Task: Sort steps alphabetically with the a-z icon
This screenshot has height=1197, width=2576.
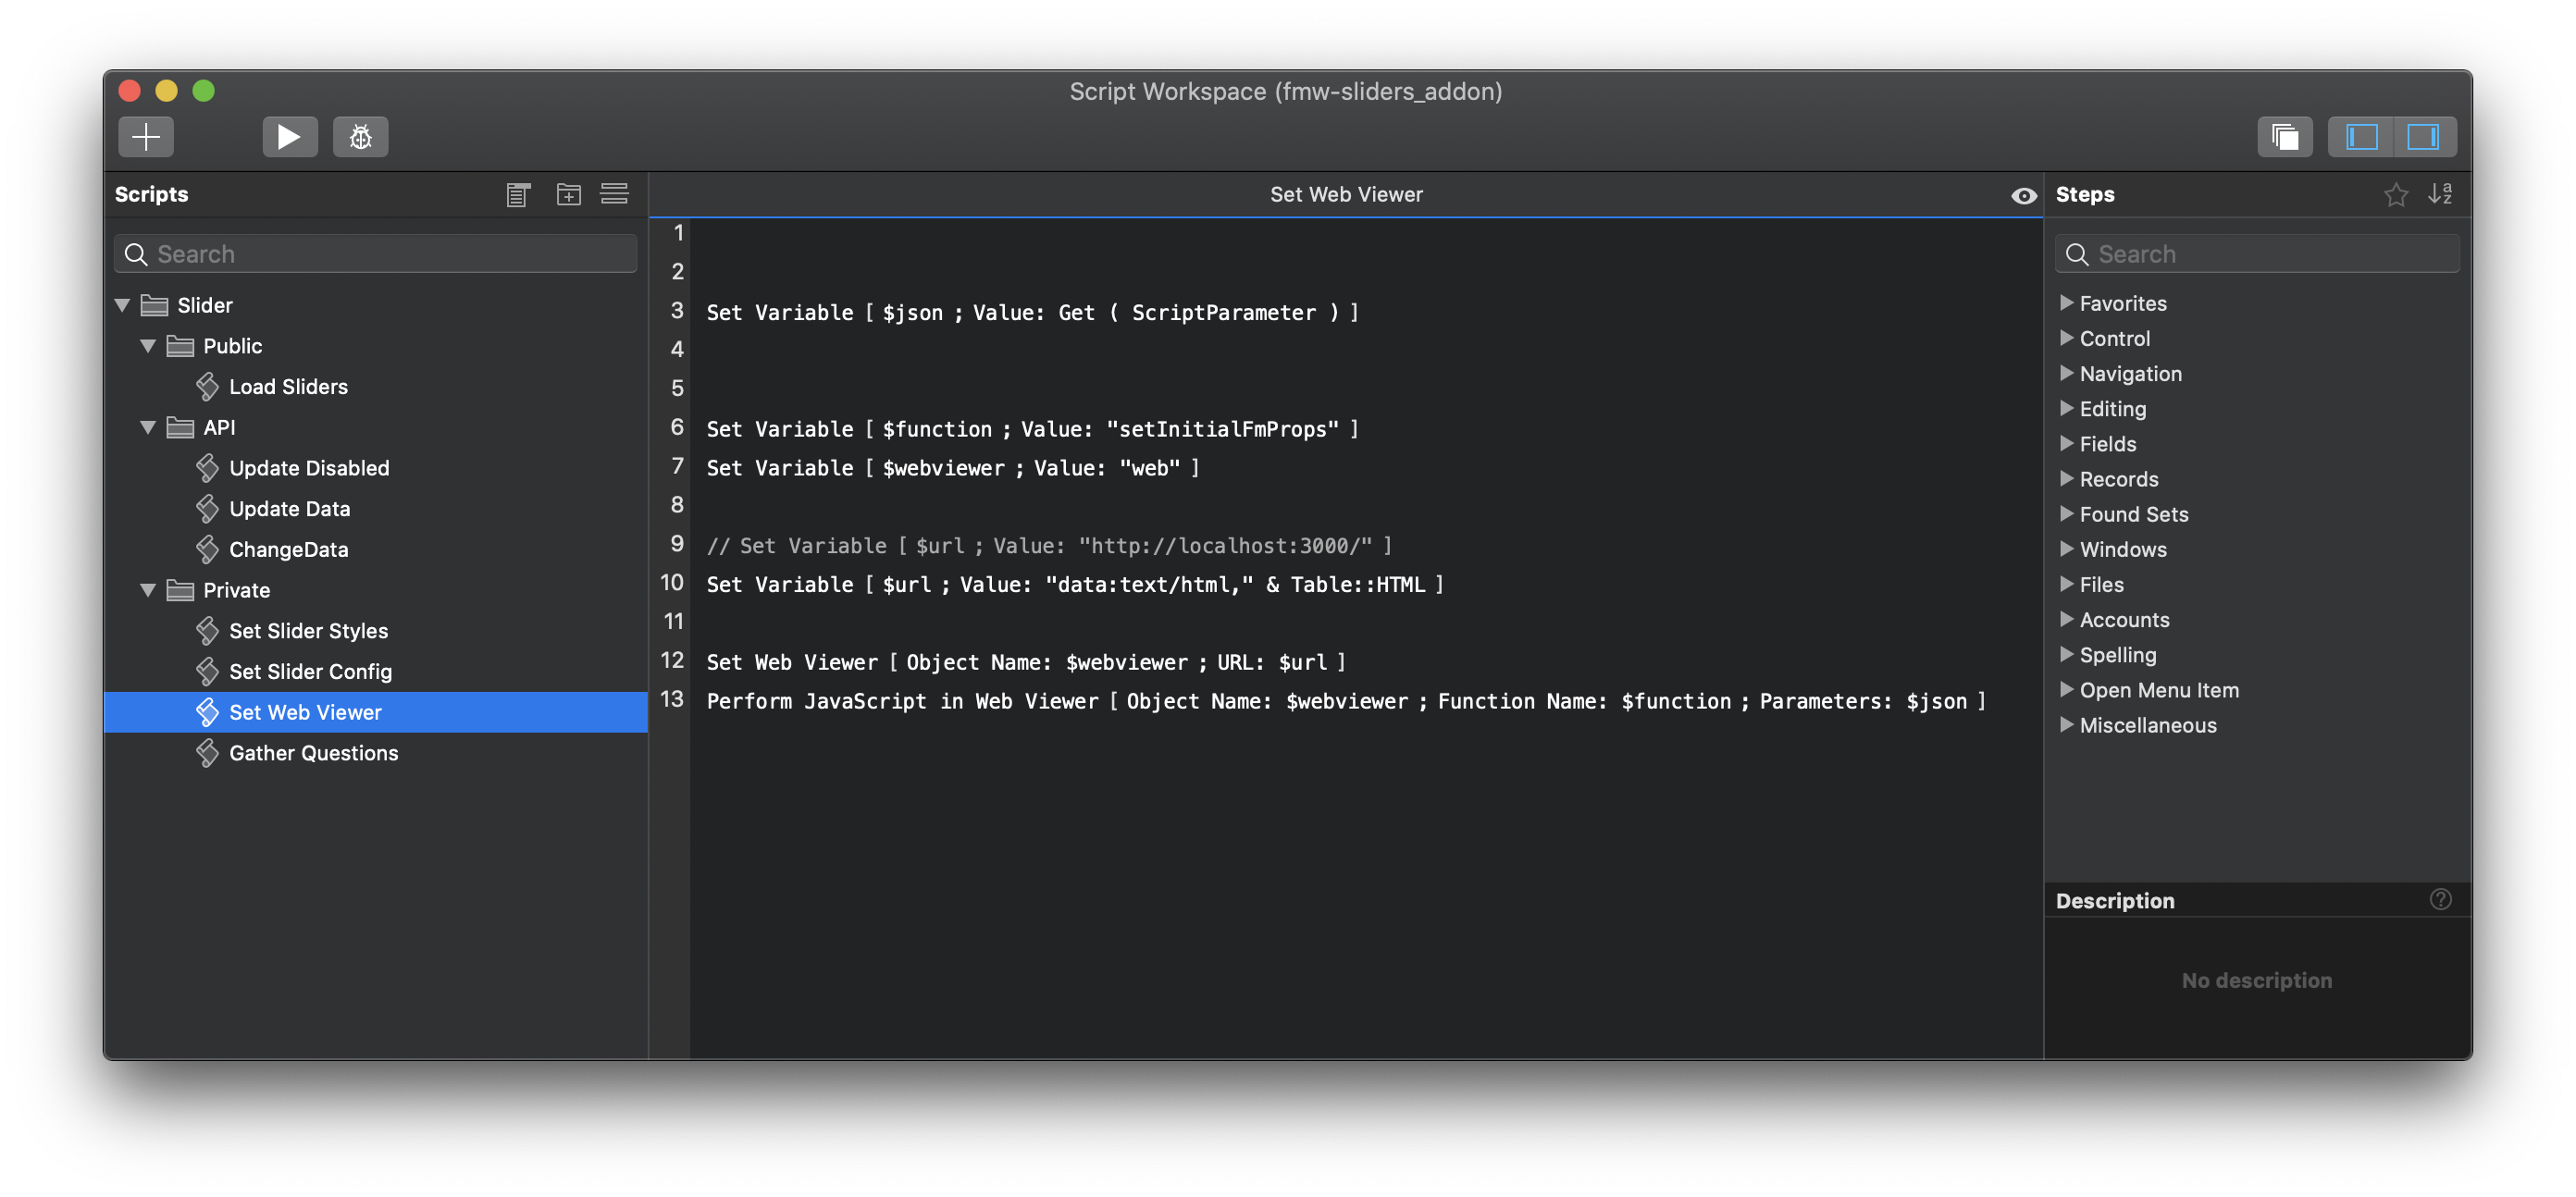Action: pyautogui.click(x=2440, y=194)
